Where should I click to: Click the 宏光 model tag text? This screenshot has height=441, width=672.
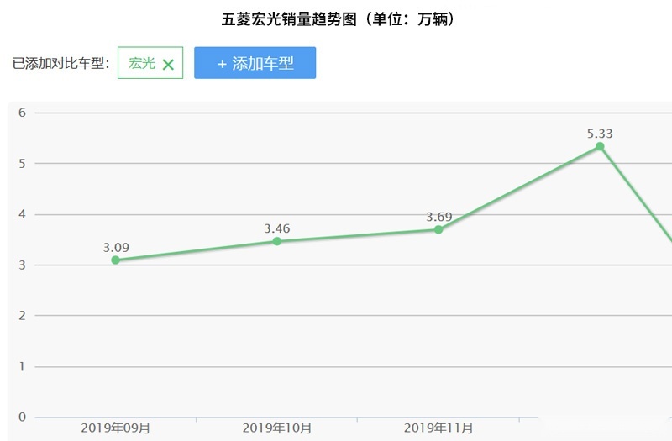tap(142, 63)
